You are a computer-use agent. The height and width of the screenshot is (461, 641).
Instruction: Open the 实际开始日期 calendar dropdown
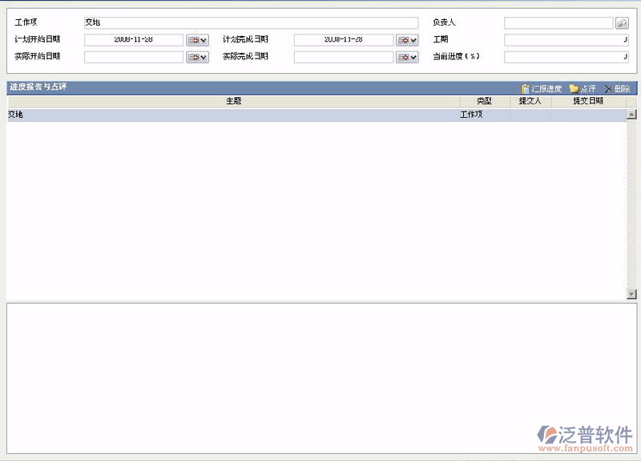197,57
